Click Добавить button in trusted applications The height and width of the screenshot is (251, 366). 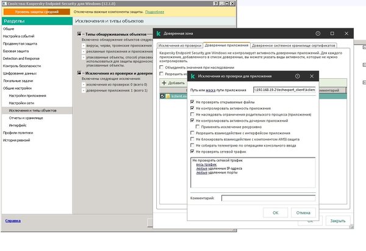pos(173,83)
